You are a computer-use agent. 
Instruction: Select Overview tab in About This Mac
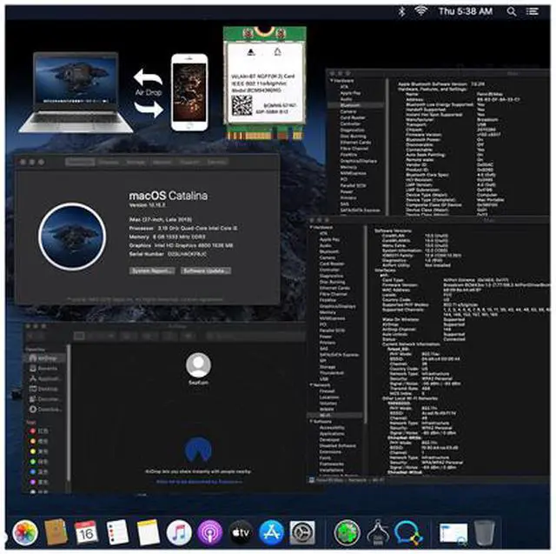click(80, 162)
